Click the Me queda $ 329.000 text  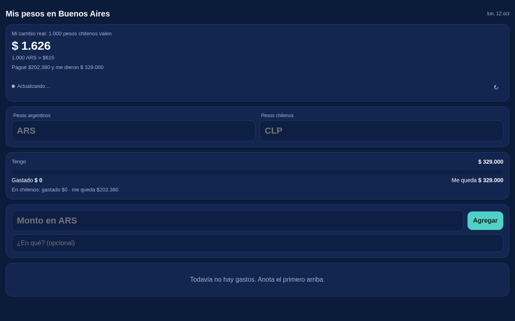pos(477,180)
